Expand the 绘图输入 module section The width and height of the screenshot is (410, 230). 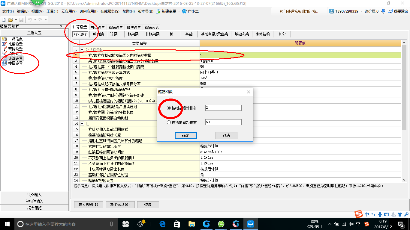click(x=35, y=195)
